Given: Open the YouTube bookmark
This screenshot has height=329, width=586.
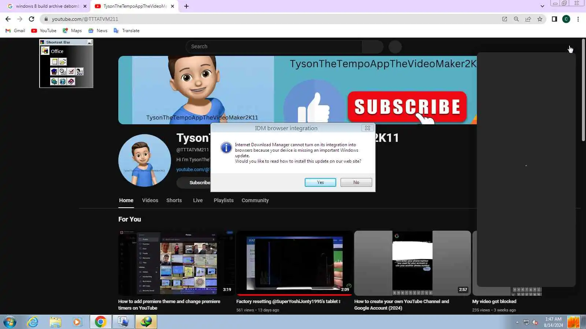Looking at the screenshot, I should [44, 31].
